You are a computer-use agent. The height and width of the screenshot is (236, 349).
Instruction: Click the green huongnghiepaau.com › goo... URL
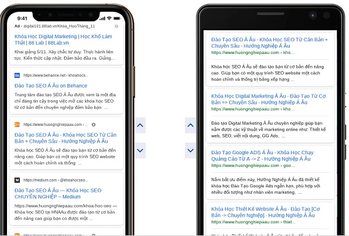click(253, 165)
